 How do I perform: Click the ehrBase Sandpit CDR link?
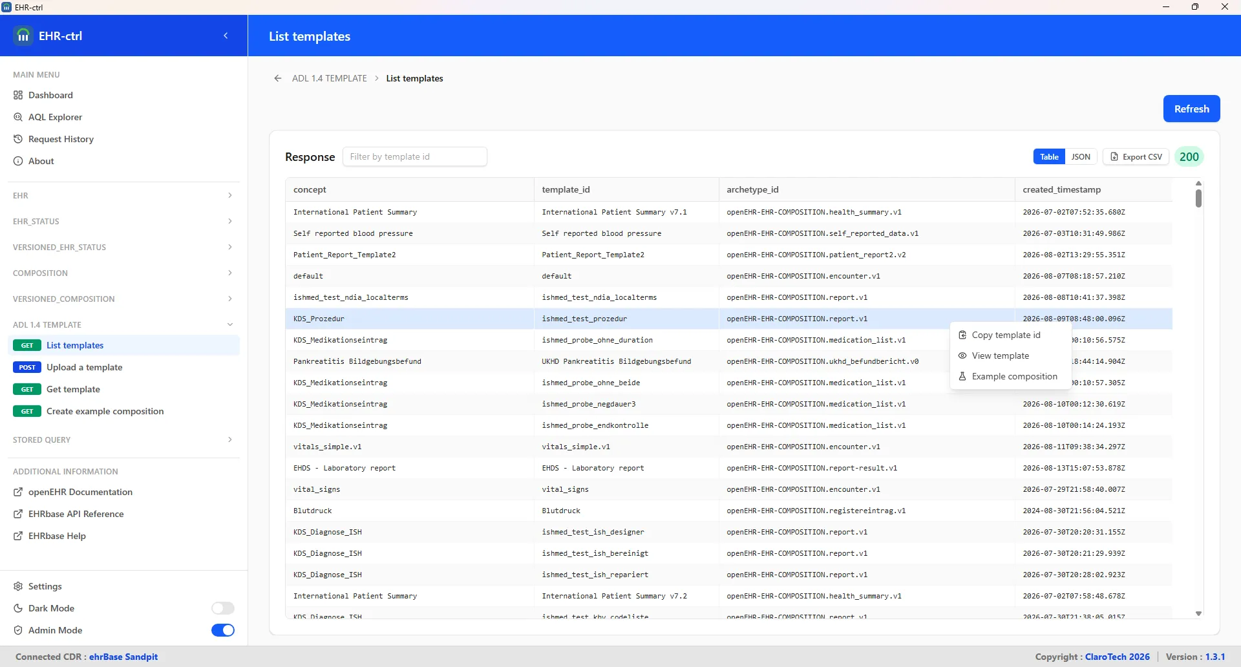pyautogui.click(x=123, y=657)
